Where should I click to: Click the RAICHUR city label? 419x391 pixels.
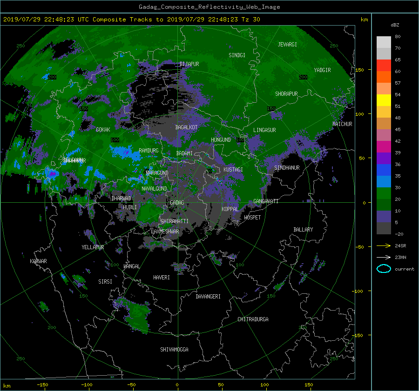[x=342, y=124]
